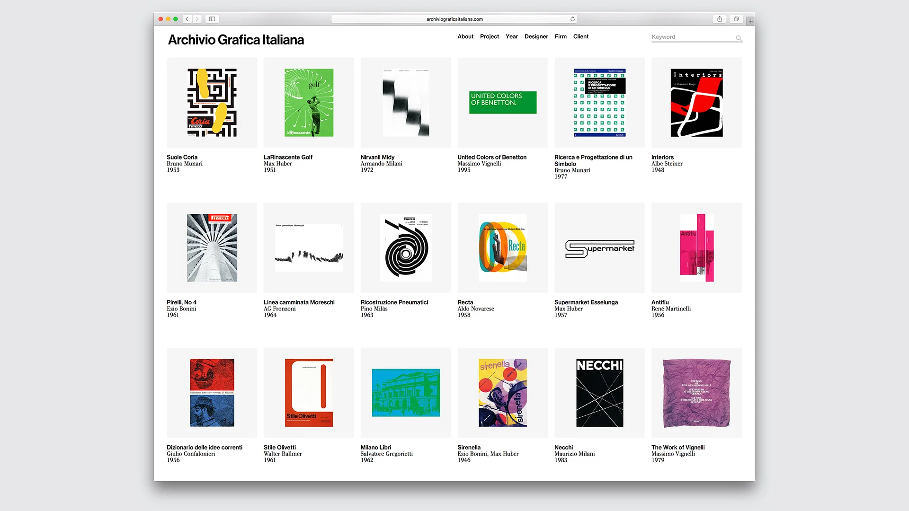The image size is (909, 511).
Task: Open the About menu item
Action: pyautogui.click(x=465, y=36)
